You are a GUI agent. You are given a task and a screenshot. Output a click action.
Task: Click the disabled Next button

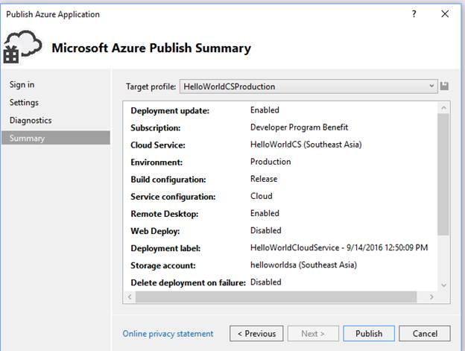[x=313, y=334]
